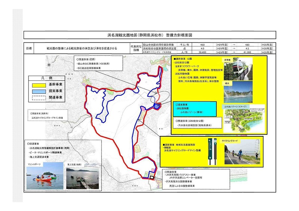Click the cyan 提案事業 浜松動物園 box

tap(195, 109)
